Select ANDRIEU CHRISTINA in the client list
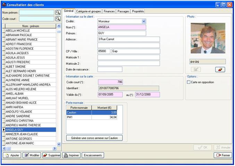This screenshot has height=166, width=235. [x=20, y=120]
